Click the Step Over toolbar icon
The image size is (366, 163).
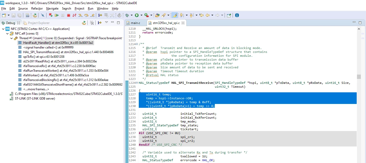[86, 15]
